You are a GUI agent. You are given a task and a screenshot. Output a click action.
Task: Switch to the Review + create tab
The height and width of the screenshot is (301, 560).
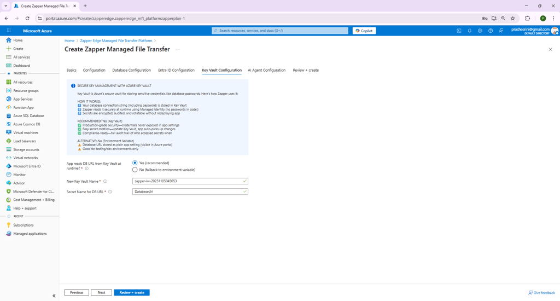point(306,70)
